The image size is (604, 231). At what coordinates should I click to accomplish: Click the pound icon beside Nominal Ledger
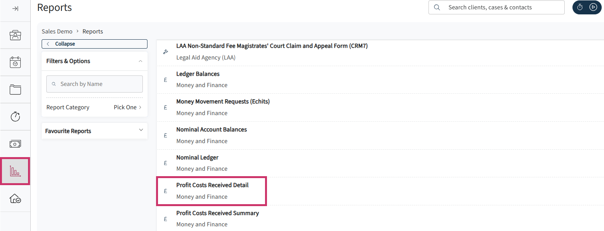point(165,163)
